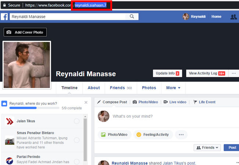Start a Live video post
The image size is (239, 165).
[175, 102]
